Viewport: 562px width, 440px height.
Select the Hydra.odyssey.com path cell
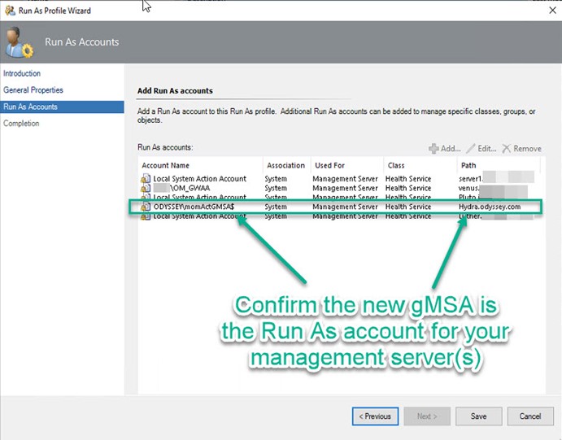pyautogui.click(x=488, y=207)
